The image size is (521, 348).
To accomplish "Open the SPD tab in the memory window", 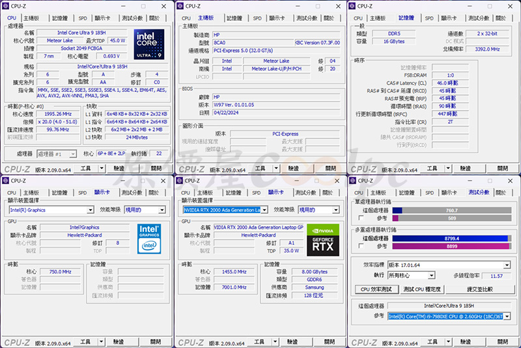I will click(429, 18).
